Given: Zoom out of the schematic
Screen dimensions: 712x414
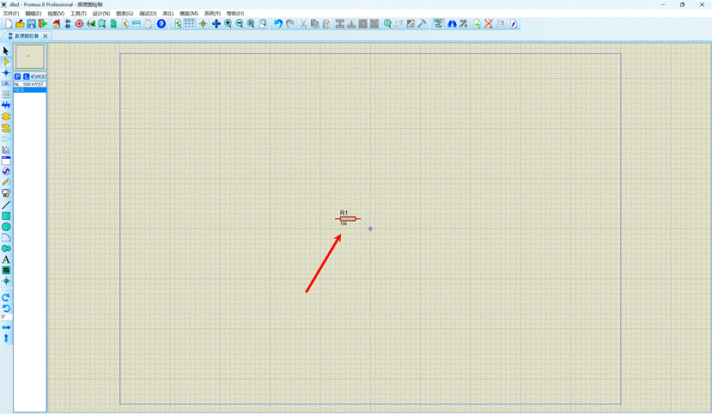Looking at the screenshot, I should [240, 23].
